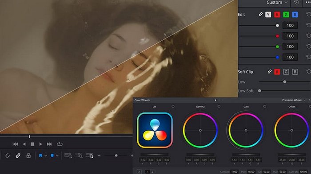Select custom zoom icon
The image size is (311, 174).
pos(89,155)
